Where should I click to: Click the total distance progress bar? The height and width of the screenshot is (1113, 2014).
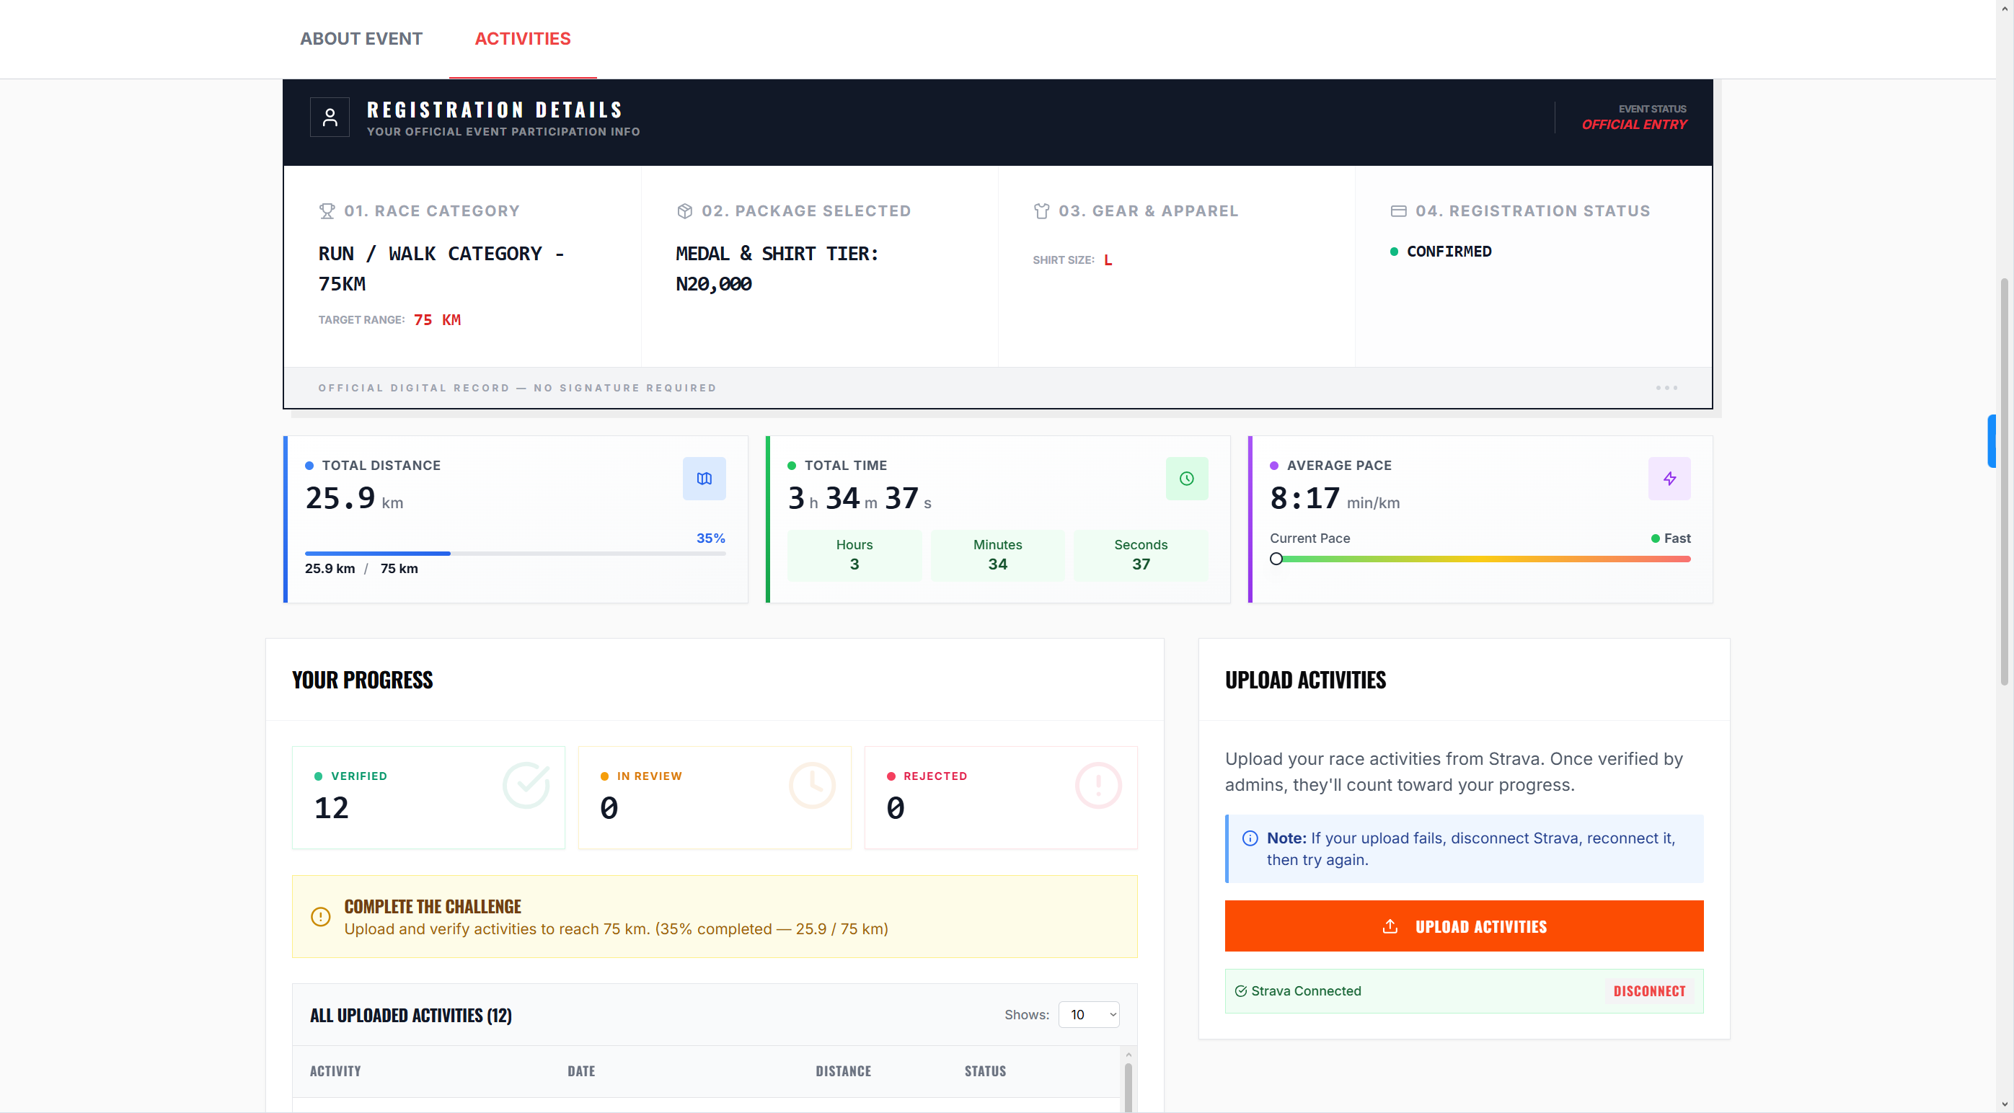(516, 554)
